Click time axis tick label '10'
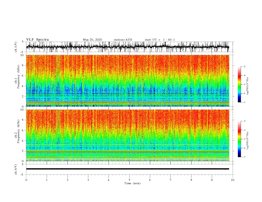Image resolution: width=262 pixels, height=202 pixels. [x=233, y=180]
